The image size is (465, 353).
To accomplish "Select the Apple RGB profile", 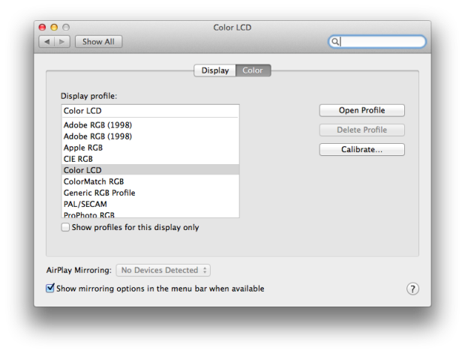I will click(150, 148).
